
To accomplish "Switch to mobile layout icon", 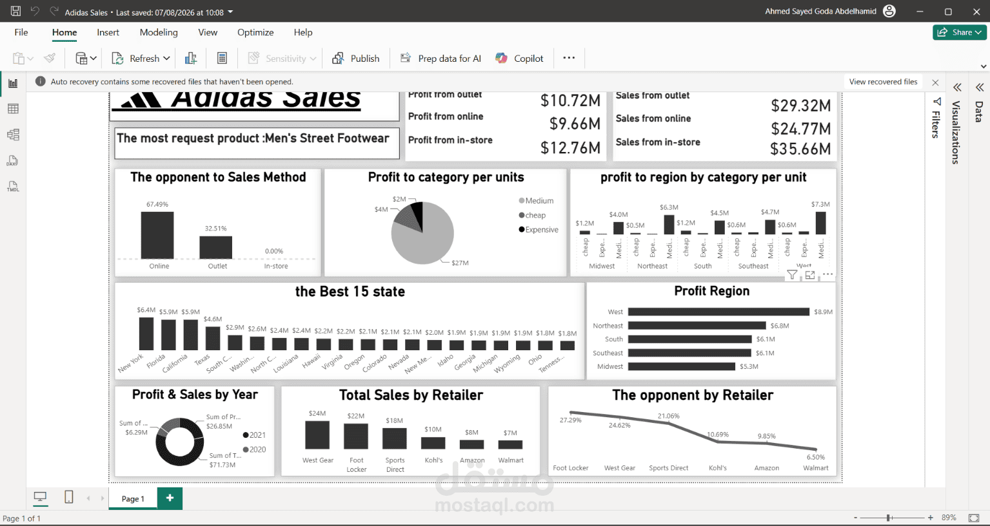I will point(69,497).
